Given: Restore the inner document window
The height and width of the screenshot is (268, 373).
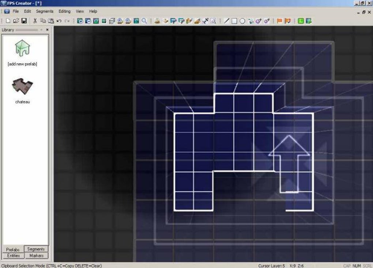Looking at the screenshot, I should (364, 12).
